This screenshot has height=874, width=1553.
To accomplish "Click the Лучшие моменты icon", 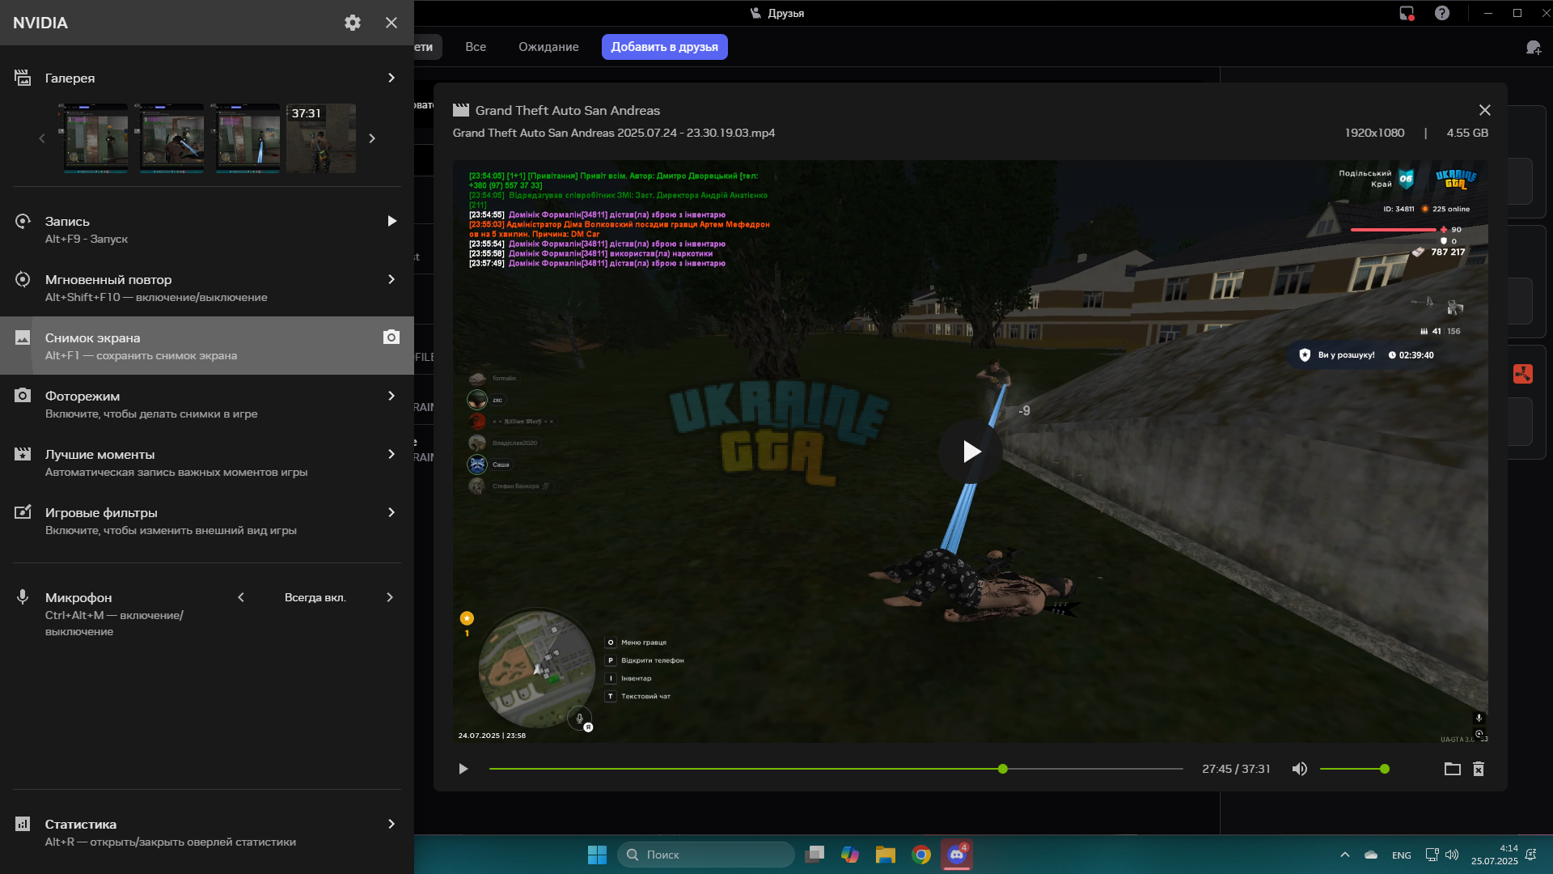I will click(x=23, y=454).
